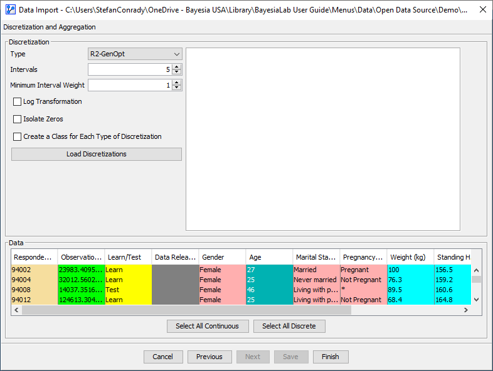Click respondent cell 94002
Image resolution: width=493 pixels, height=371 pixels.
tap(34, 270)
